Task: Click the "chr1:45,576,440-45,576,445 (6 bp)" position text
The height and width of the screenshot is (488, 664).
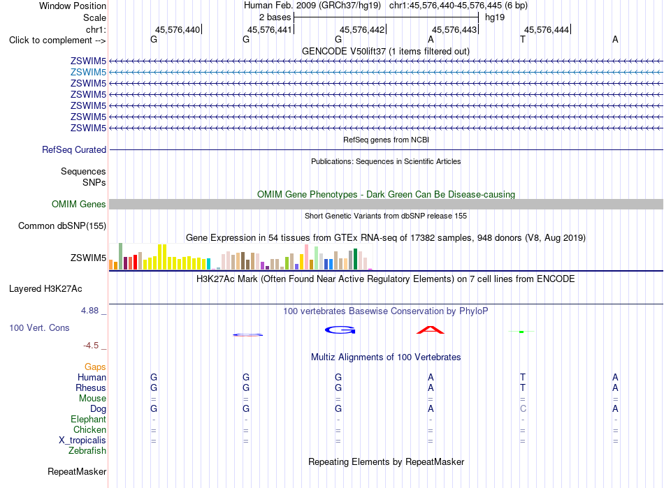Action: (459, 6)
